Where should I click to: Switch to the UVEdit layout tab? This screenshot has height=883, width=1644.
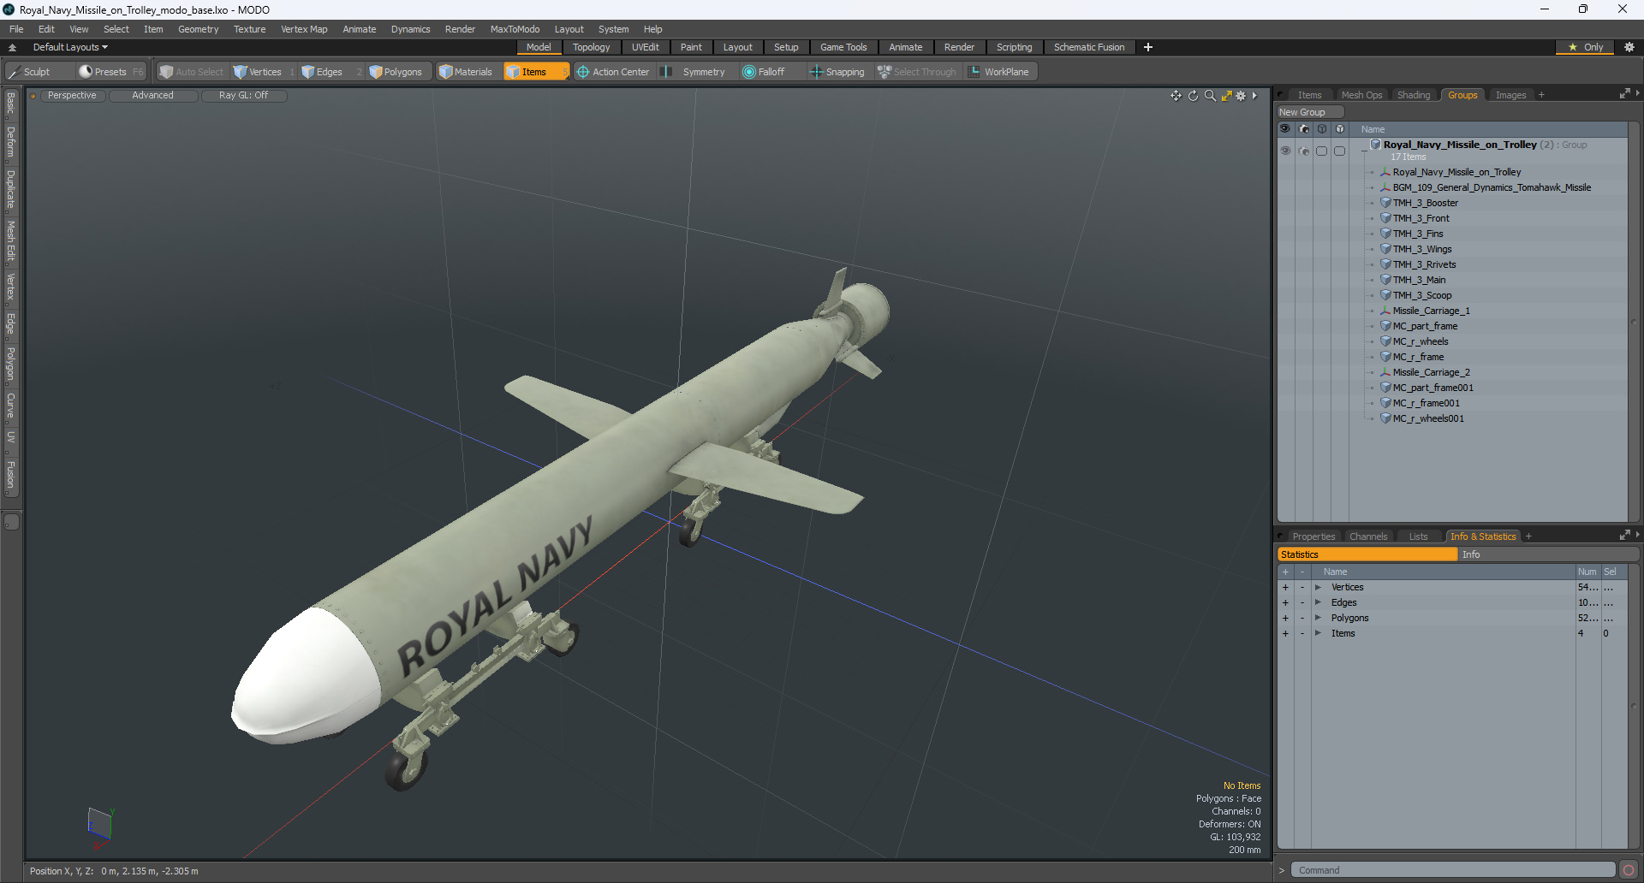(645, 47)
